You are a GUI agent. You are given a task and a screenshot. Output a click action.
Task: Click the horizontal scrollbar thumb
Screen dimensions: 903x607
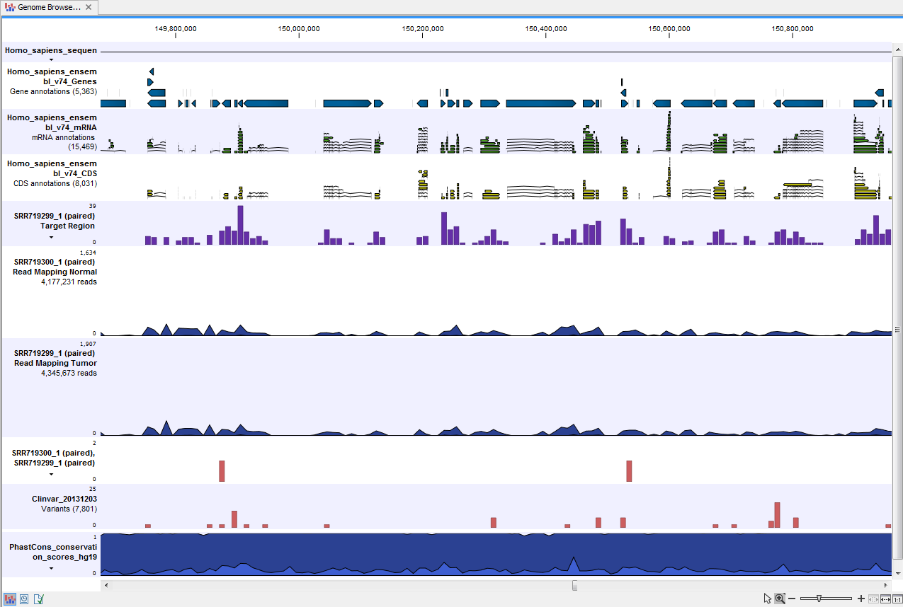point(574,585)
